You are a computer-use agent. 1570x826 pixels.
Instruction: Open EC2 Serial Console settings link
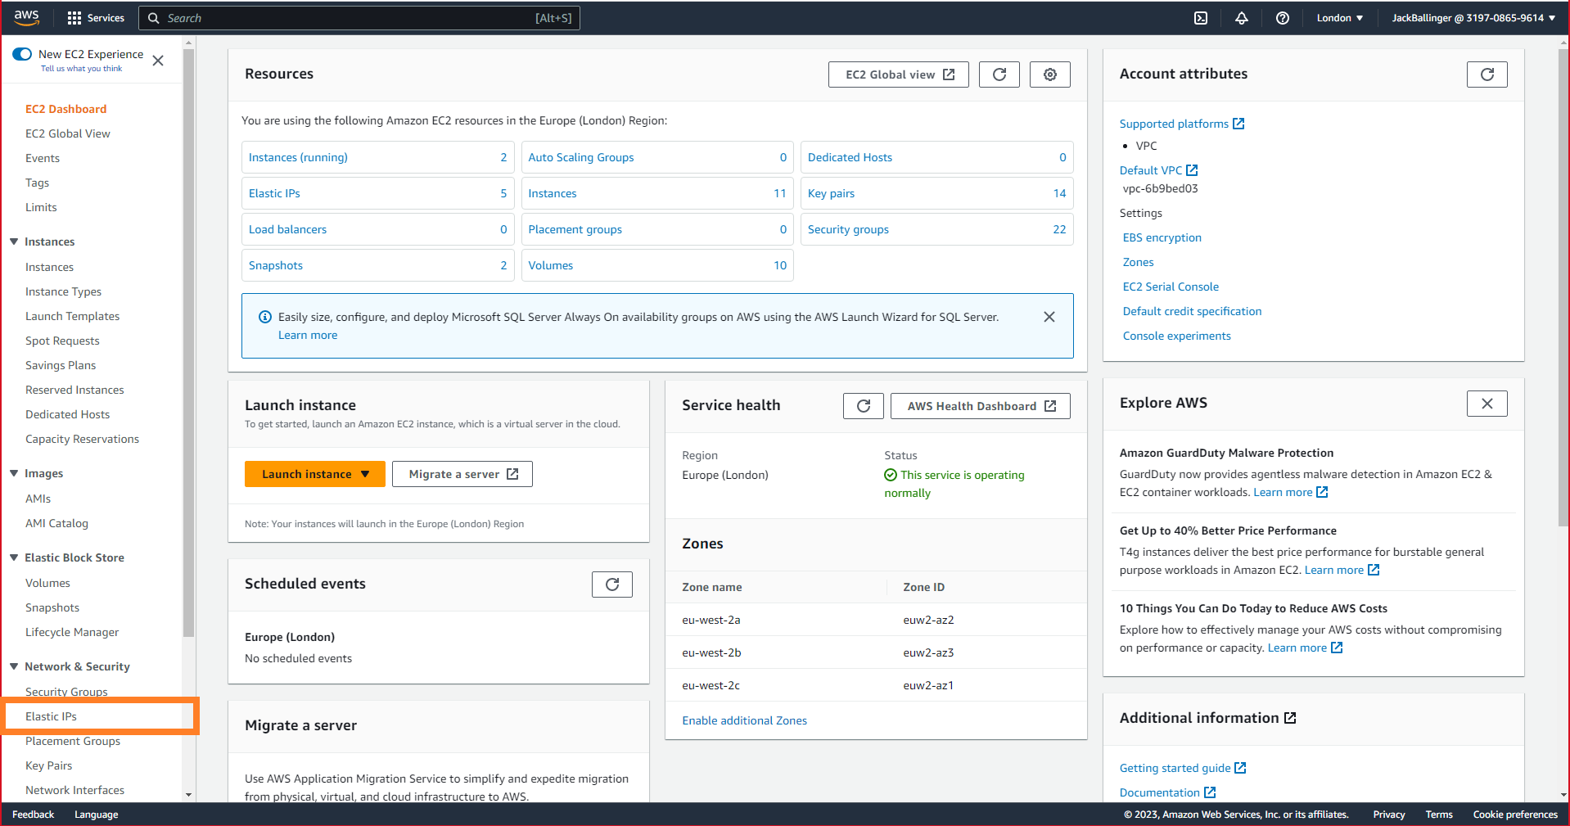pos(1171,287)
